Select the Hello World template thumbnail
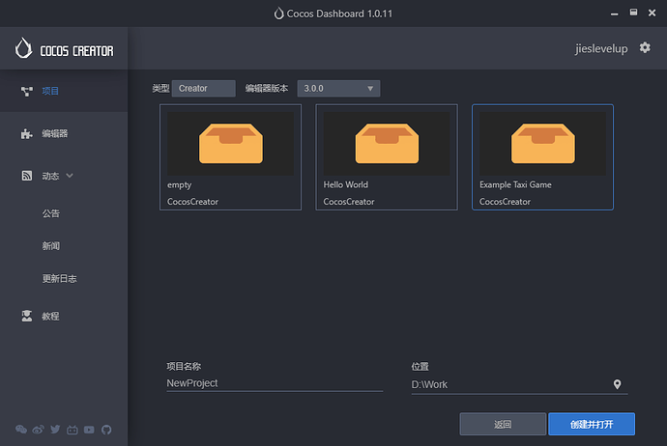Image resolution: width=667 pixels, height=446 pixels. click(387, 144)
